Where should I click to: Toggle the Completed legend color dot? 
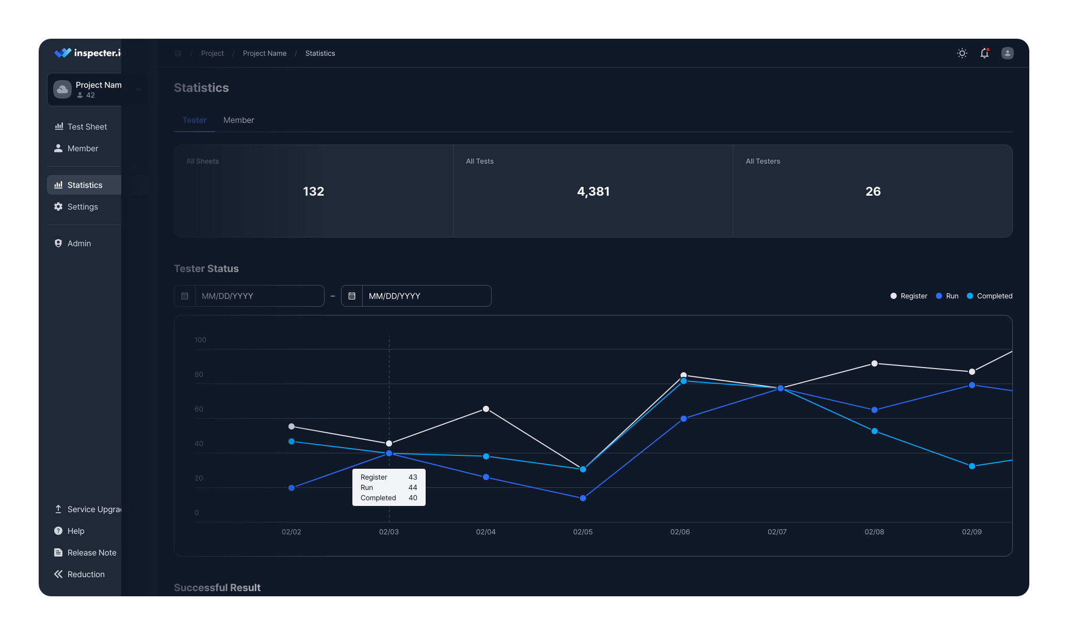pos(970,296)
